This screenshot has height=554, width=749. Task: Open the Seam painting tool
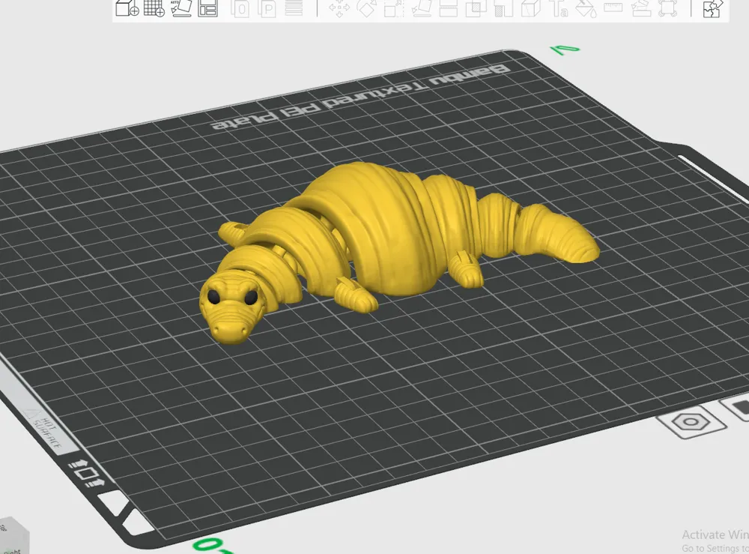click(530, 8)
